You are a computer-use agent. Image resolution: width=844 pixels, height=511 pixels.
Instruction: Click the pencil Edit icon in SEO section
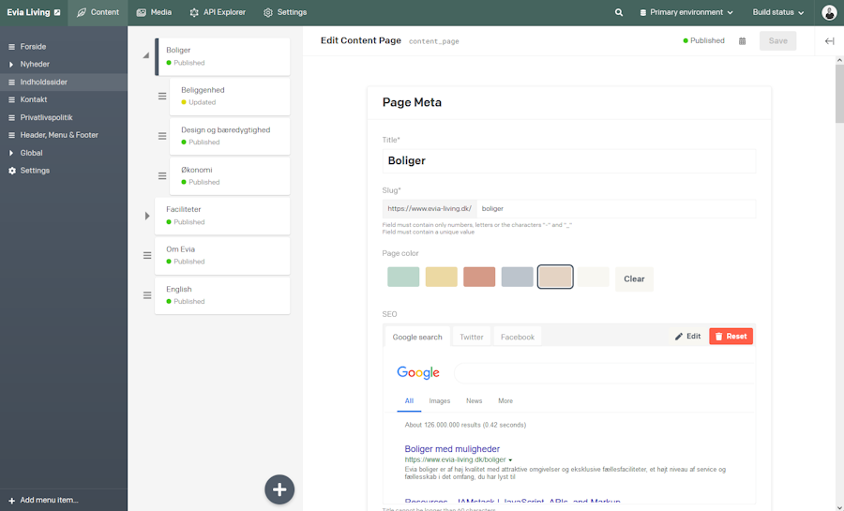[x=679, y=337]
